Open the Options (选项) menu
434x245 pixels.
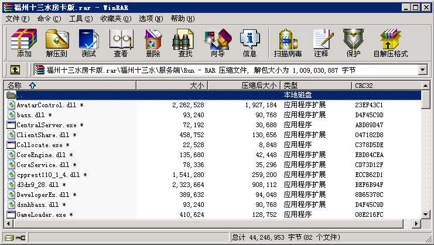point(151,19)
